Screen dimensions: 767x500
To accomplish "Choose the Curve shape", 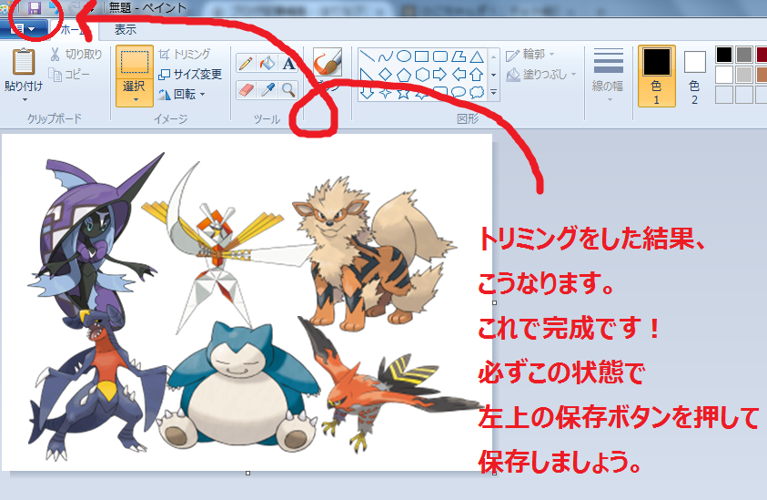I will tap(386, 56).
